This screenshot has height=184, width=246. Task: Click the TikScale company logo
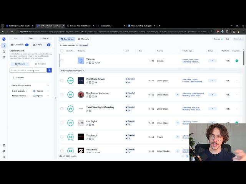click(81, 61)
